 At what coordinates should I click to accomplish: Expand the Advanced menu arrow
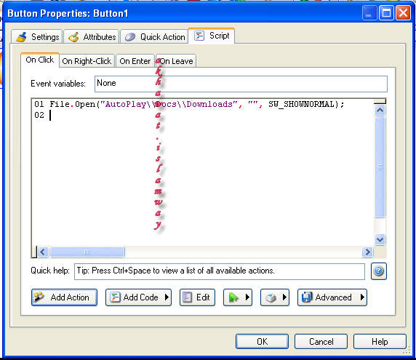coord(362,297)
